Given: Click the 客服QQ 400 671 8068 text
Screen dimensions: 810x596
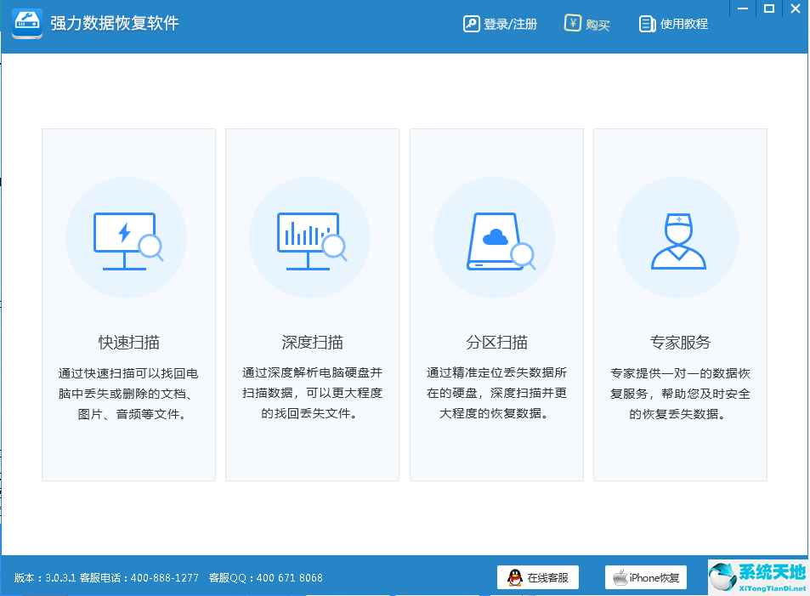Looking at the screenshot, I should pyautogui.click(x=265, y=578).
